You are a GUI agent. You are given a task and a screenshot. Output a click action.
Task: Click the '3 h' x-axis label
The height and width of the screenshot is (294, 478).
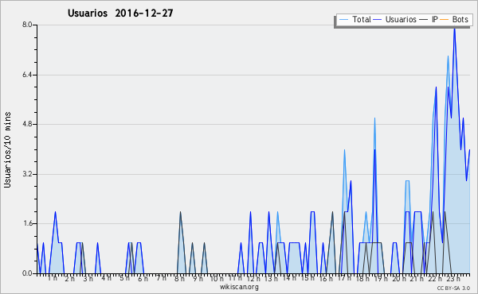(x=88, y=279)
